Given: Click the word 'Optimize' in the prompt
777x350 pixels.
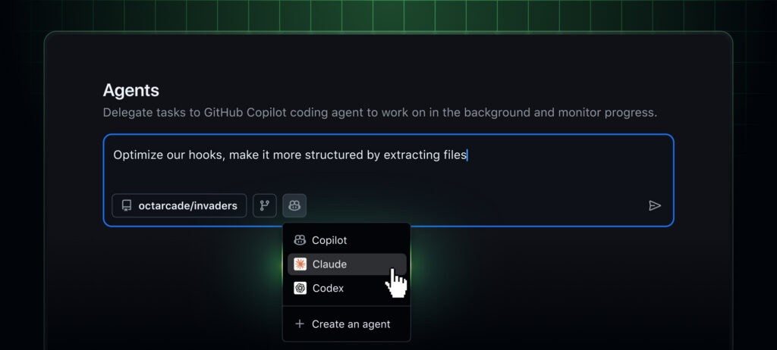Looking at the screenshot, I should (x=138, y=155).
